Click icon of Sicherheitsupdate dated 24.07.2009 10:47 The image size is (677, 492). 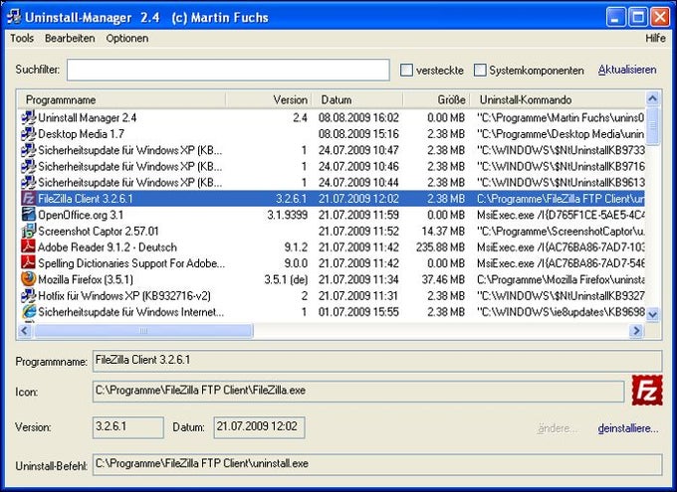pos(29,150)
